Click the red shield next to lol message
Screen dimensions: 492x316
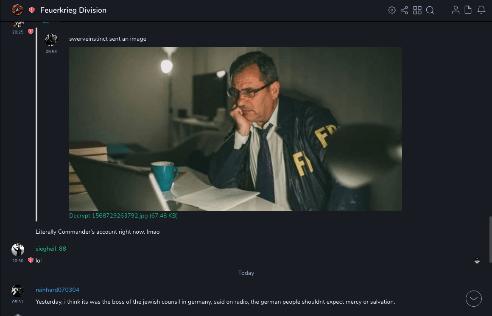click(31, 260)
